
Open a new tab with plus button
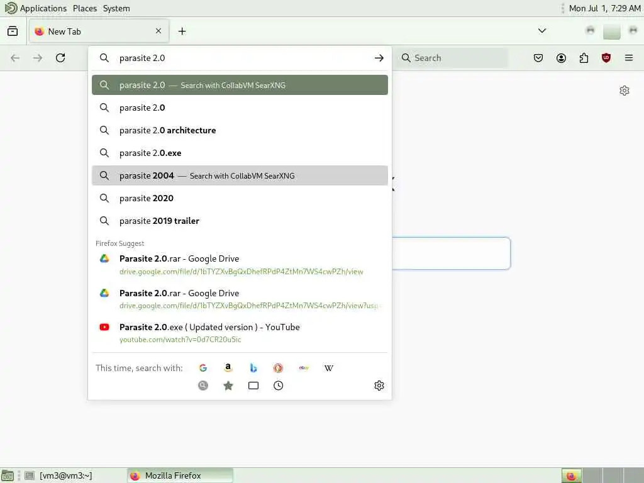pos(182,31)
